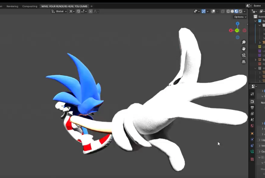Expand the Curves panel in properties

261,152
